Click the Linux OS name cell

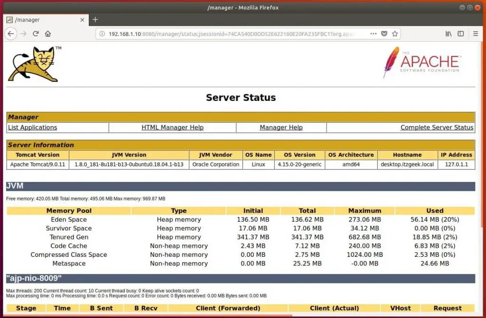tap(258, 164)
